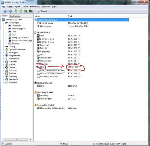Screen dimensions: 150x146
Task: Select Hordozható számítógép tree item
Action: tap(22, 41)
